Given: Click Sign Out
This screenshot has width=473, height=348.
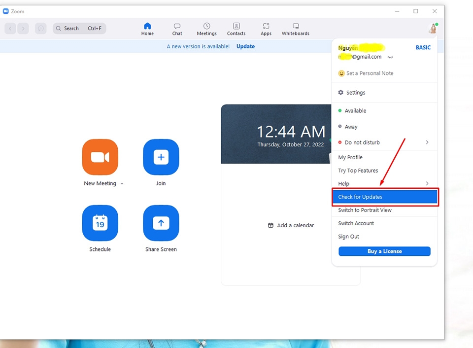Looking at the screenshot, I should coord(384,237).
